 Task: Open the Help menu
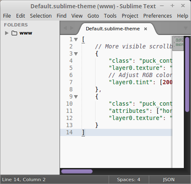pyautogui.click(x=183, y=16)
